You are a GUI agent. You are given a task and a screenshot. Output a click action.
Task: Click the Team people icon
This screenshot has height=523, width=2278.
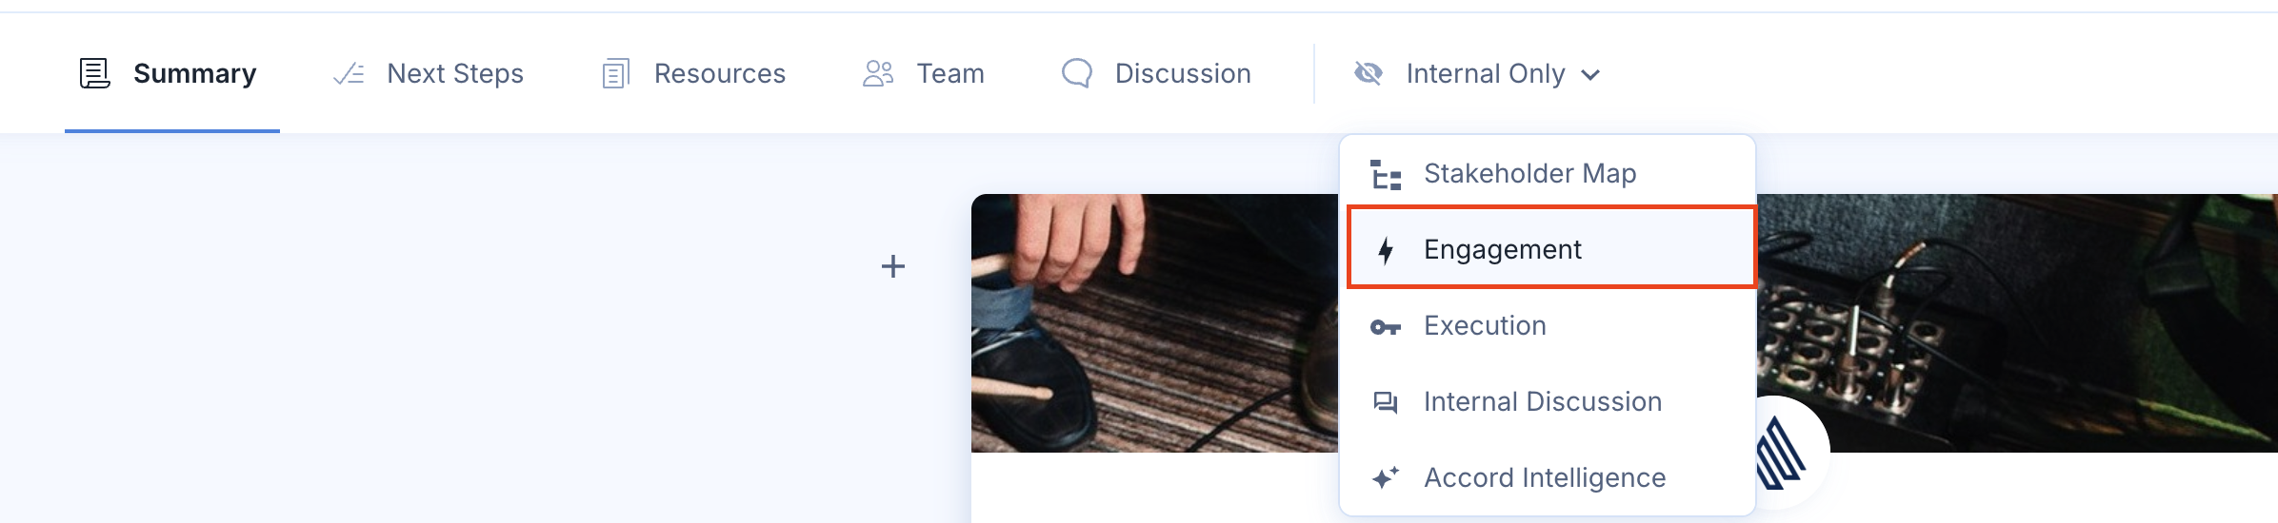(878, 73)
